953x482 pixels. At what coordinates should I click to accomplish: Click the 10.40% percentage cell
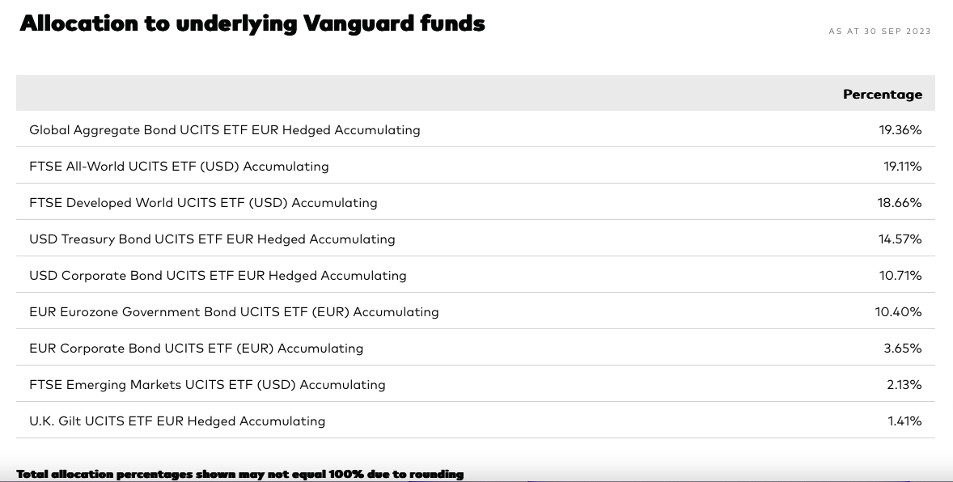point(898,312)
